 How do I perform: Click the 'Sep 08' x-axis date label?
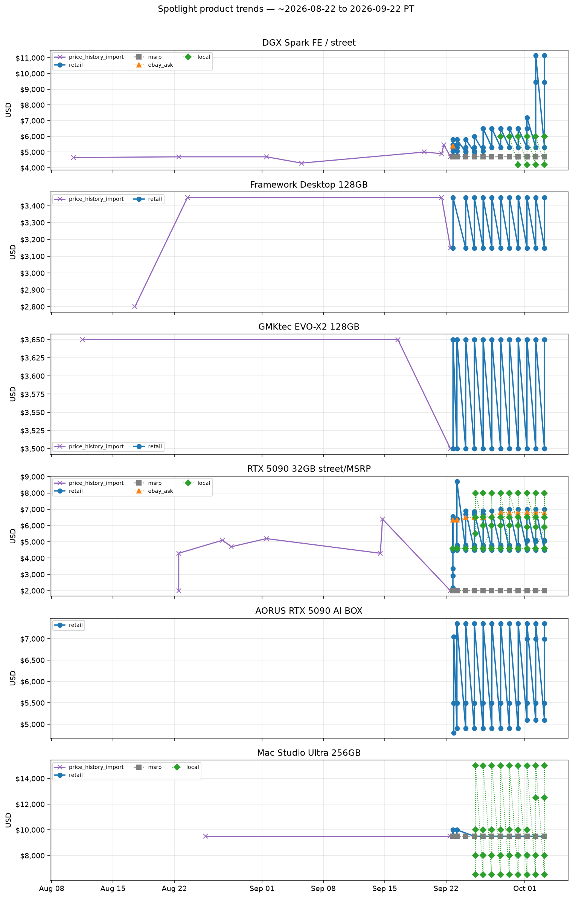click(x=323, y=889)
